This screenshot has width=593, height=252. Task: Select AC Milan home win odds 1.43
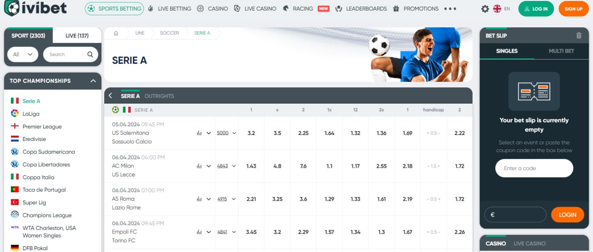click(251, 166)
